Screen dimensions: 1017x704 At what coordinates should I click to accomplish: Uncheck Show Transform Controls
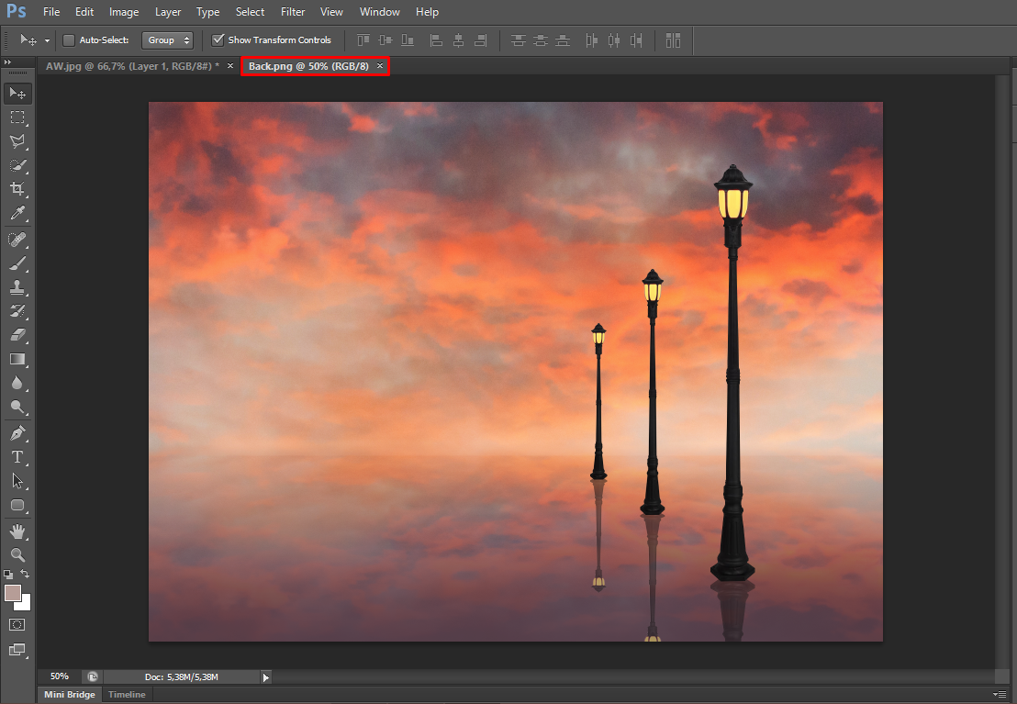pos(218,40)
